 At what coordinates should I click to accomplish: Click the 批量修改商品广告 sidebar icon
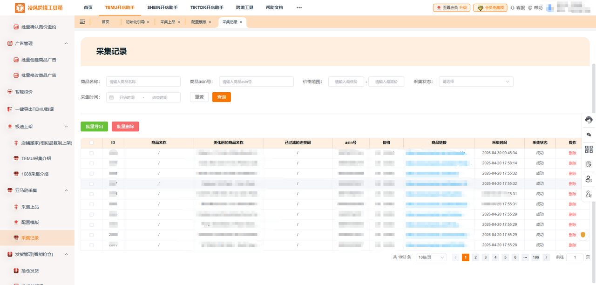pyautogui.click(x=16, y=75)
